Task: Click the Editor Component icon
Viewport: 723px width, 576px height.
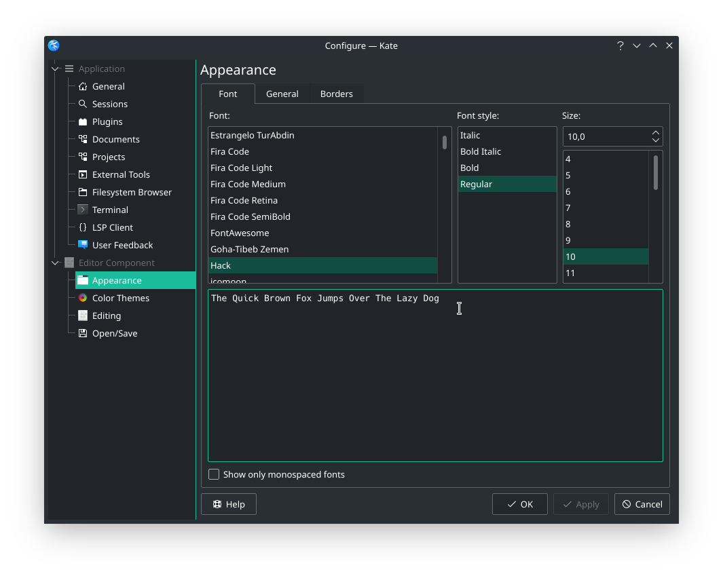Action: pyautogui.click(x=69, y=263)
